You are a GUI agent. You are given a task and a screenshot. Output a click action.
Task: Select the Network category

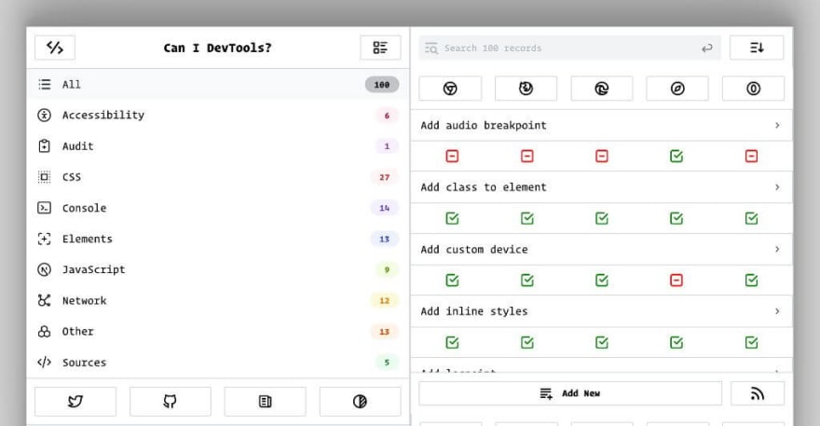218,300
